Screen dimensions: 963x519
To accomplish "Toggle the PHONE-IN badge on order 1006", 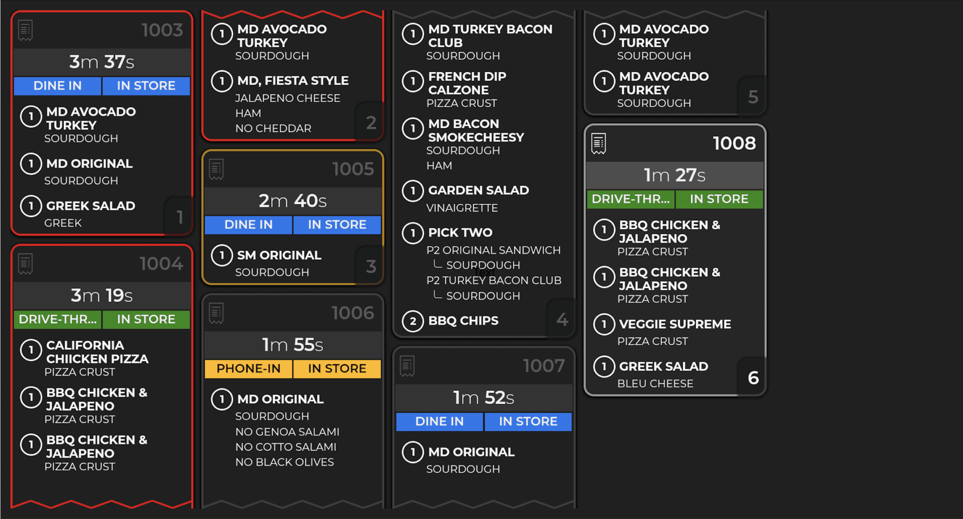I will [248, 368].
